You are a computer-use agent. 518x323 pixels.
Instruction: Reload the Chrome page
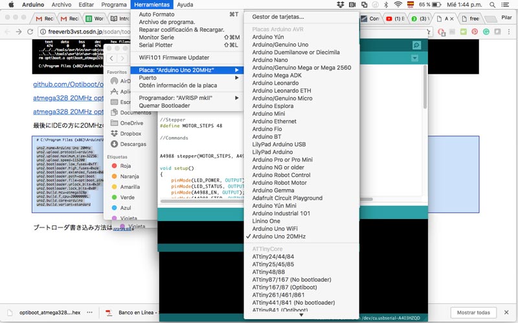[x=30, y=32]
